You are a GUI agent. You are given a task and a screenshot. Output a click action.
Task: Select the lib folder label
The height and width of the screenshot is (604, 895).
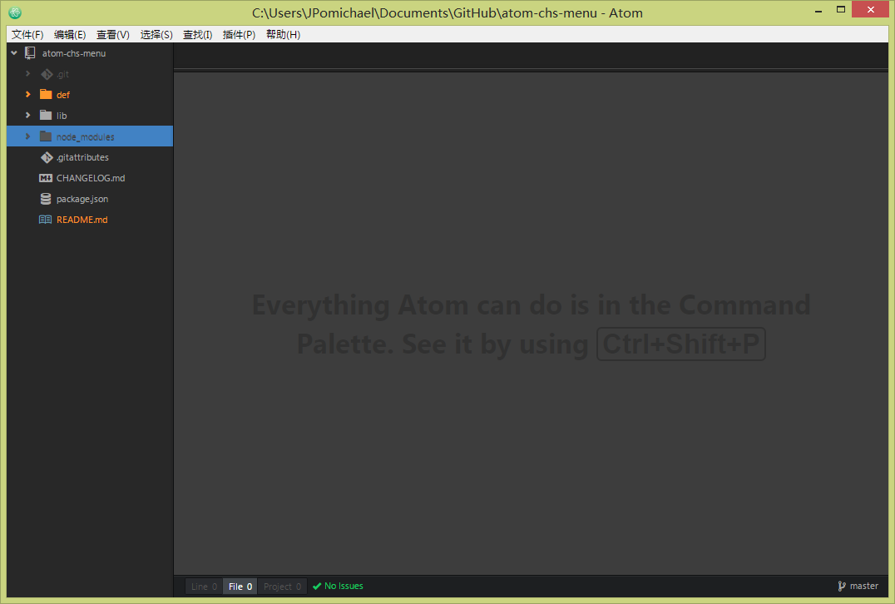point(62,116)
